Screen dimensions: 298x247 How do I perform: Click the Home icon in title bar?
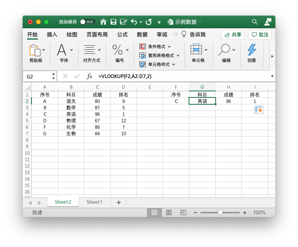point(103,22)
